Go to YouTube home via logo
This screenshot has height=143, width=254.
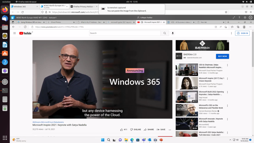(x=25, y=33)
